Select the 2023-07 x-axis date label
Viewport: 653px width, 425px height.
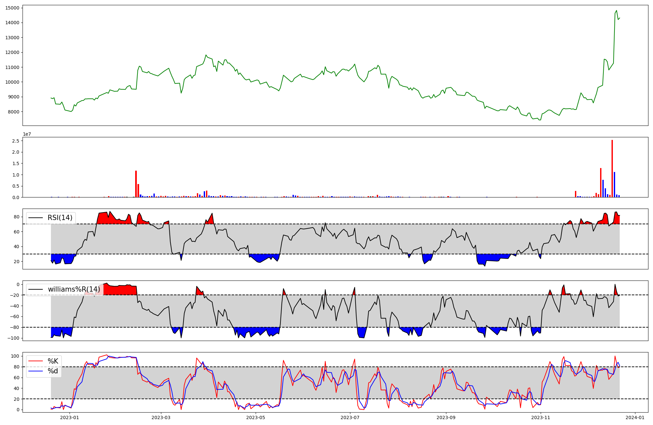pyautogui.click(x=350, y=417)
